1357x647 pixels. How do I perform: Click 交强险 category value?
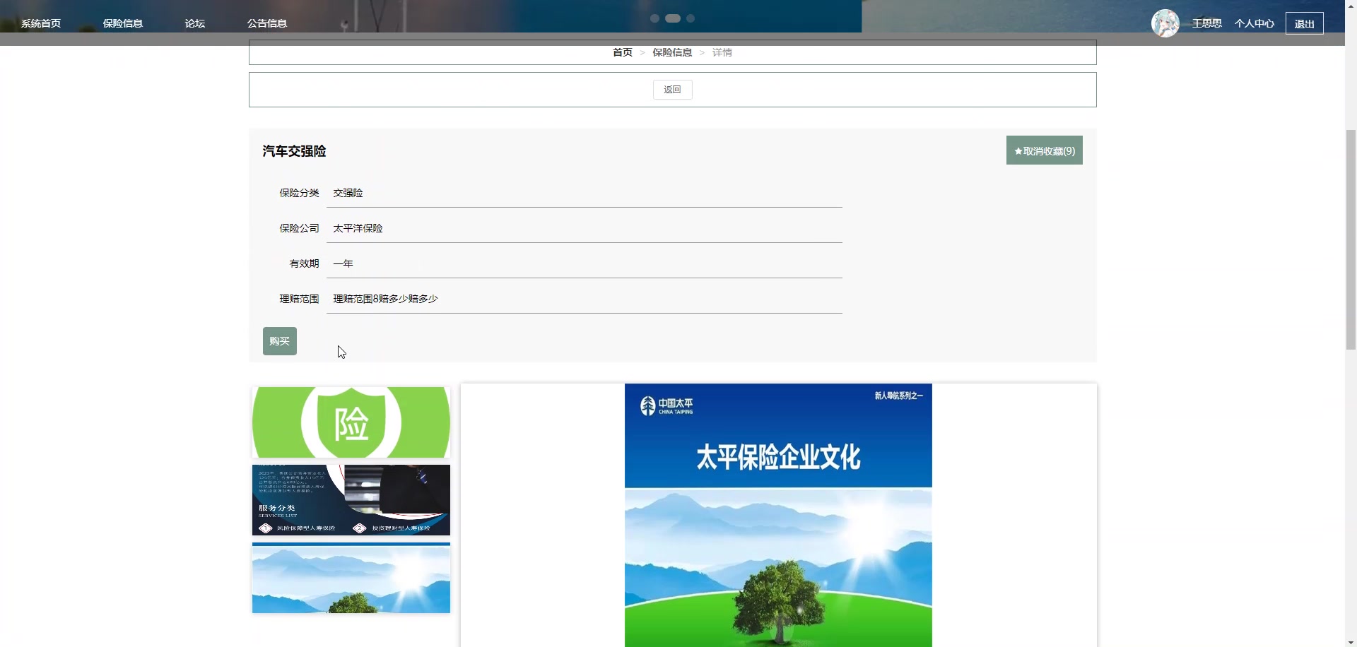click(348, 193)
